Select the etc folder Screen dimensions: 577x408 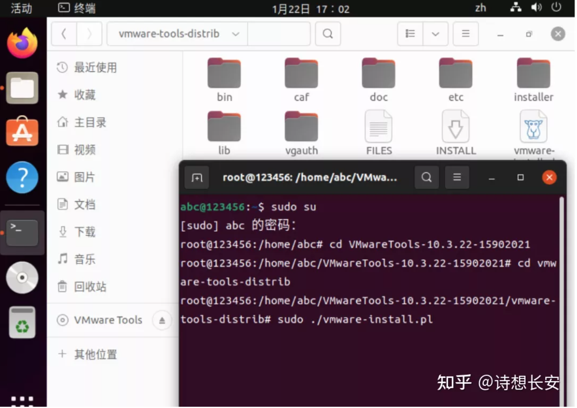coord(456,80)
